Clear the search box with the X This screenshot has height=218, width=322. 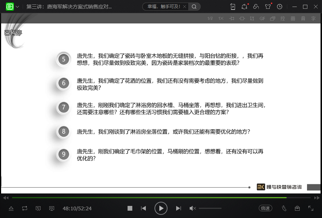(184, 7)
